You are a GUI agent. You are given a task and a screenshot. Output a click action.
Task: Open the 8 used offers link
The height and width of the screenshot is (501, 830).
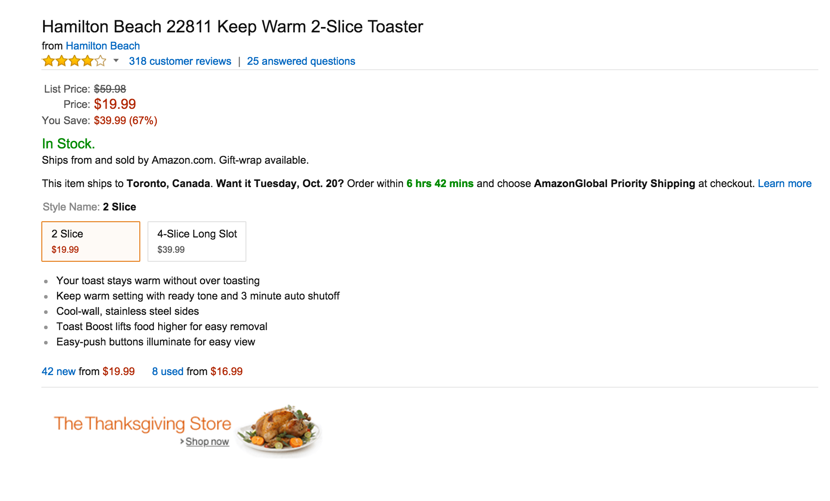168,371
